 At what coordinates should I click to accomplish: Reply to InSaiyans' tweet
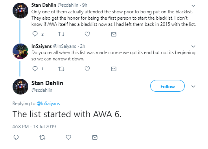pyautogui.click(x=35, y=69)
